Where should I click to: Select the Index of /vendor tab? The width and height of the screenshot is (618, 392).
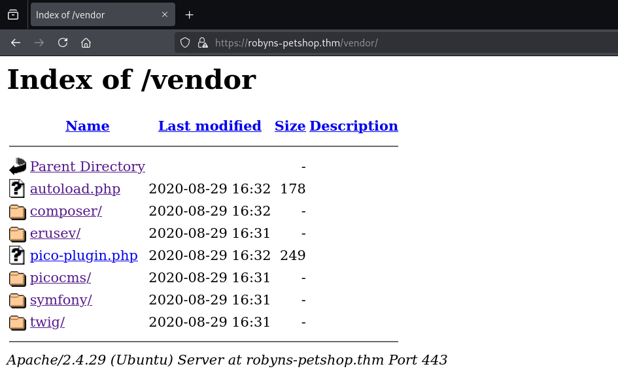(x=92, y=15)
